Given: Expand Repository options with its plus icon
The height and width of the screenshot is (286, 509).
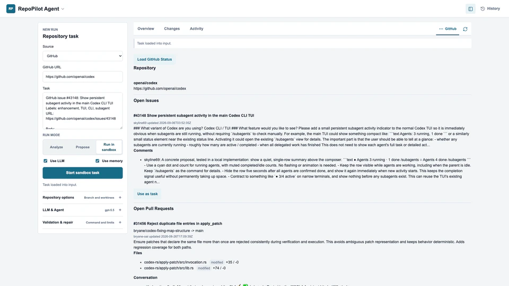Looking at the screenshot, I should (120, 198).
